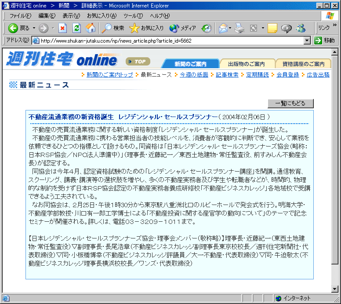This screenshot has height=304, width=341.
Task: Refresh the page with green arrows icon
Action: point(76,28)
